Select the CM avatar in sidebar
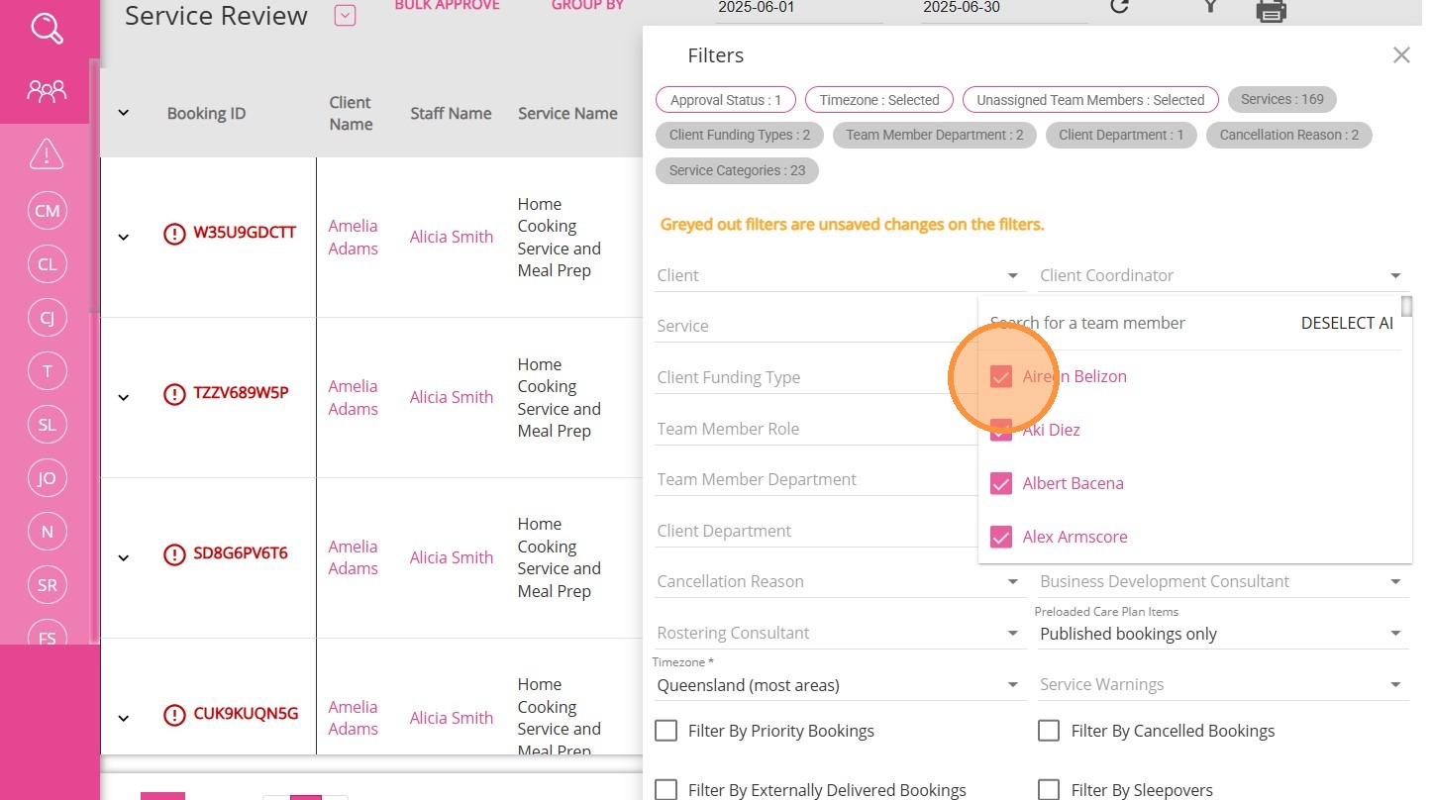 (47, 211)
